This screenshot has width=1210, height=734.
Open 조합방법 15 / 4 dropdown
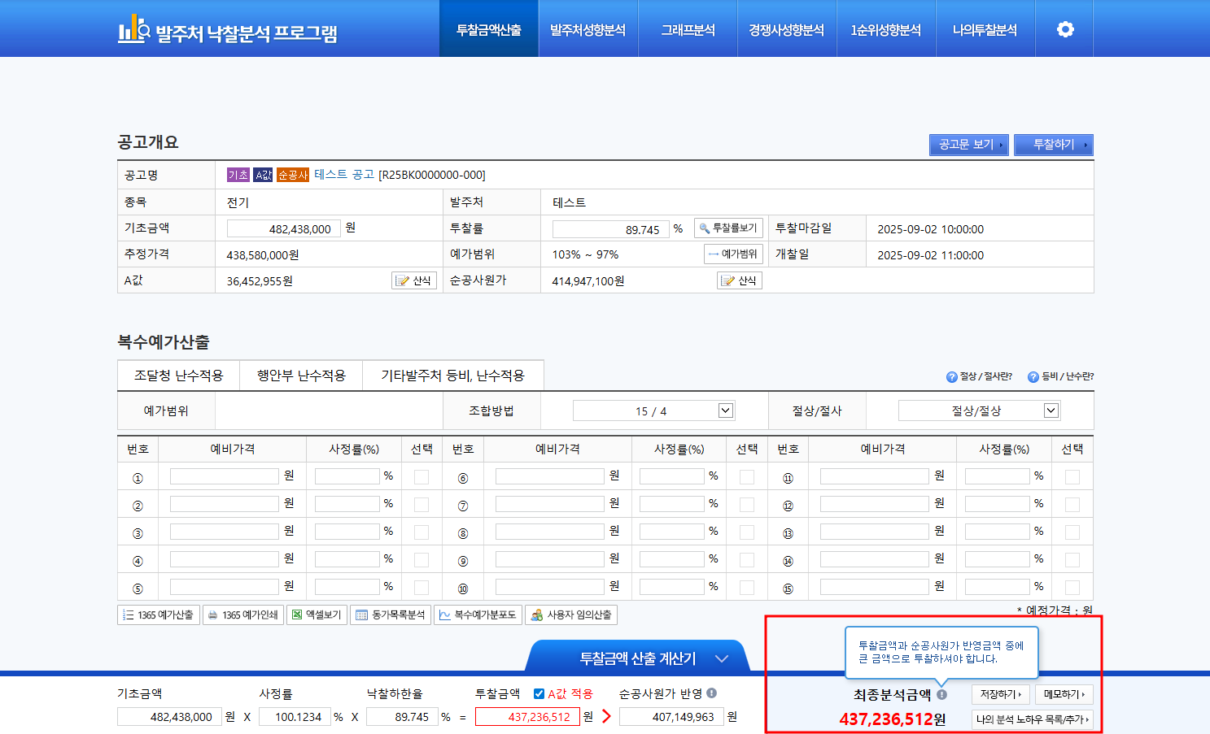coord(654,410)
